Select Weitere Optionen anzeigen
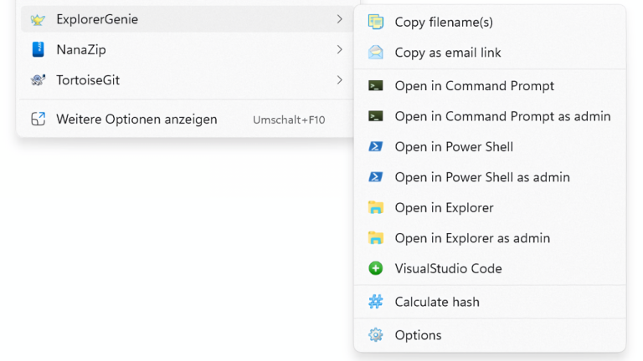The height and width of the screenshot is (361, 643). (187, 119)
